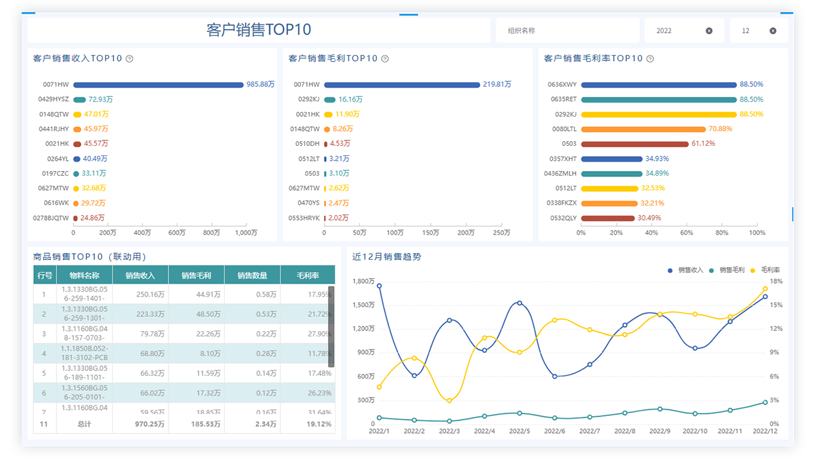Click help icon beside 客户销售毛利率TOP10 title
This screenshot has height=458, width=815.
pyautogui.click(x=650, y=59)
